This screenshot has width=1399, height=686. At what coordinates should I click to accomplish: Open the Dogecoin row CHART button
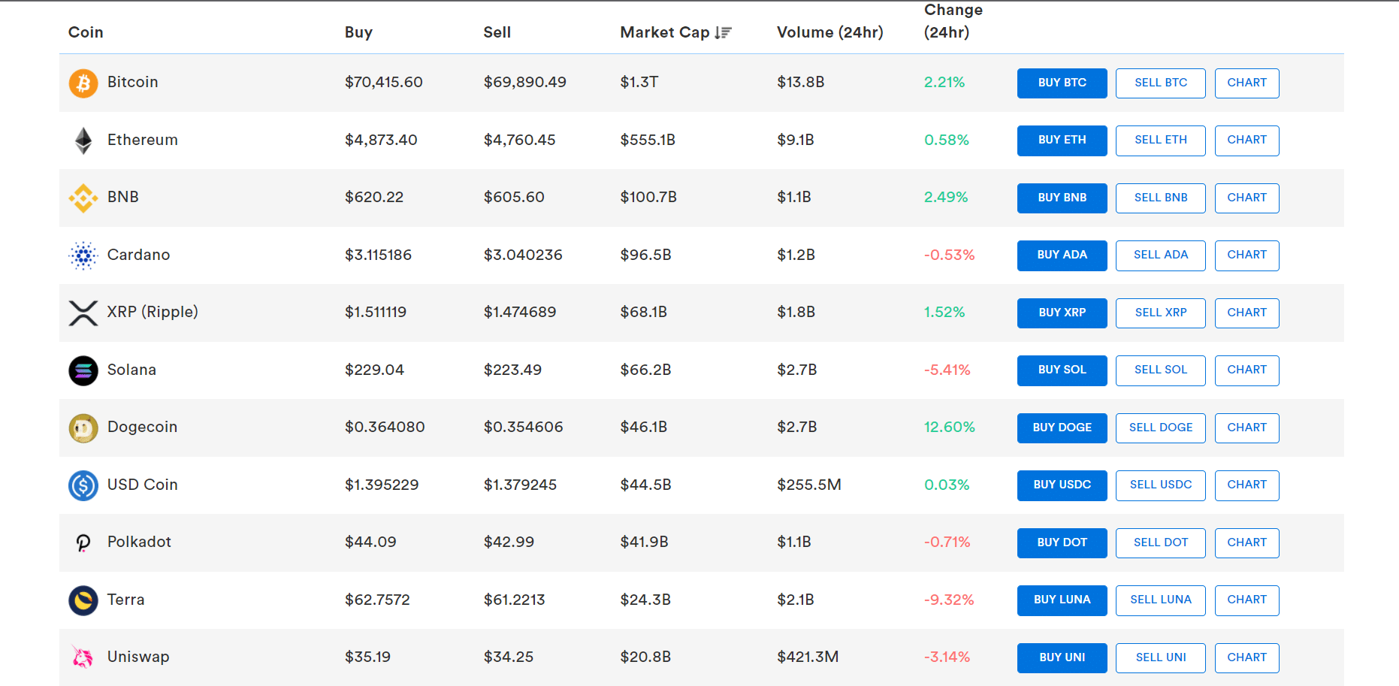tap(1247, 428)
